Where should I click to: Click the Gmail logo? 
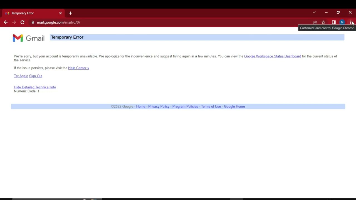[28, 38]
